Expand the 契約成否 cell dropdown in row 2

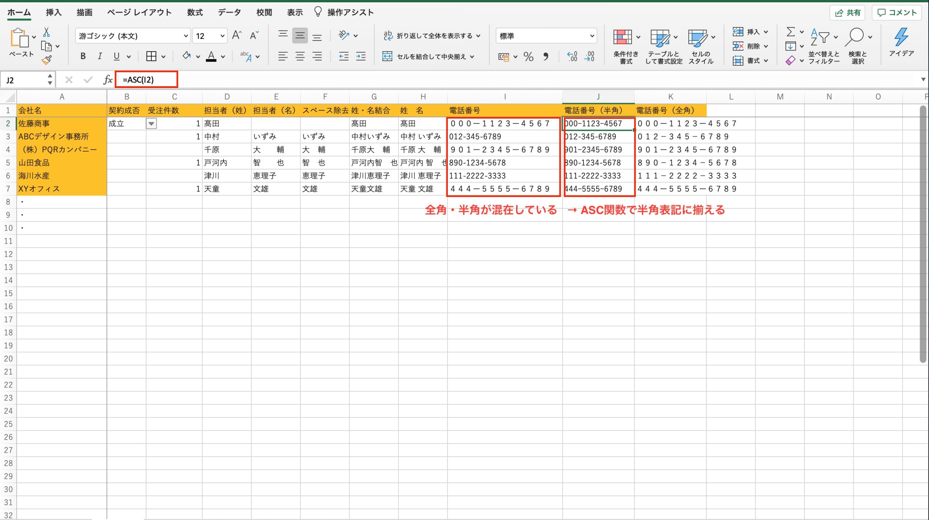pos(151,123)
